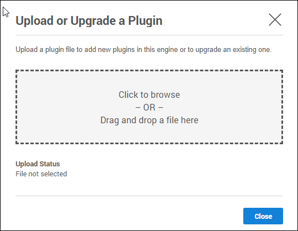Click the "Upload Status" heading

[38, 164]
